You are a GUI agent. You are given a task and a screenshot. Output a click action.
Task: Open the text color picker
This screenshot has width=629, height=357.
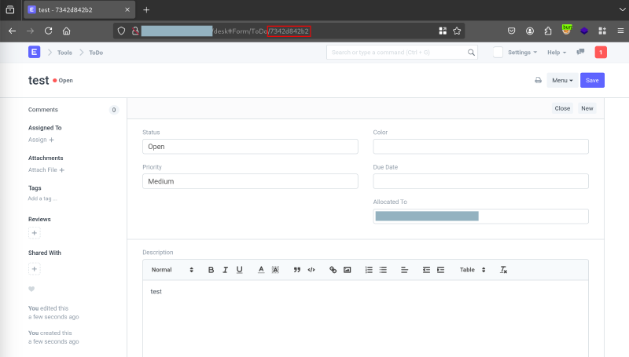click(x=261, y=270)
